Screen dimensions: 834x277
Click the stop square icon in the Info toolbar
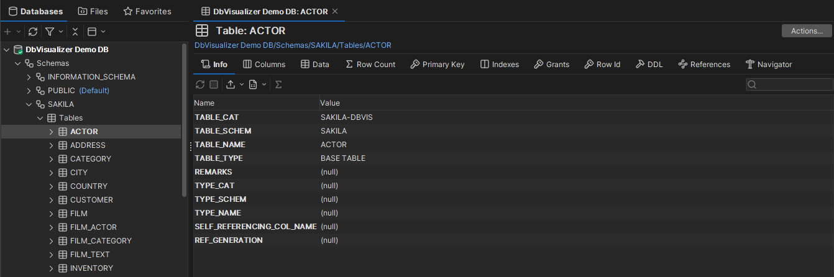point(214,84)
